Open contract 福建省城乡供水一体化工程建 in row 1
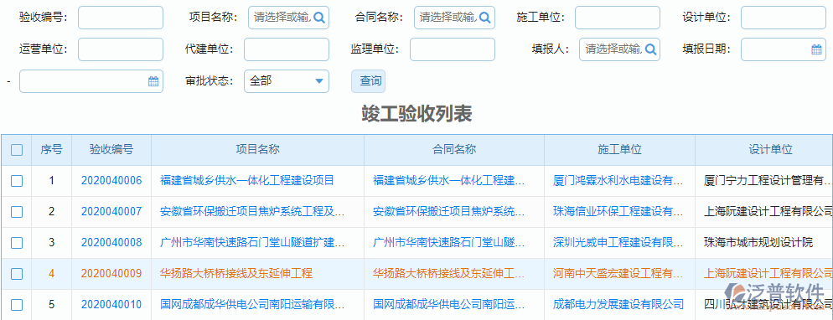 449,181
